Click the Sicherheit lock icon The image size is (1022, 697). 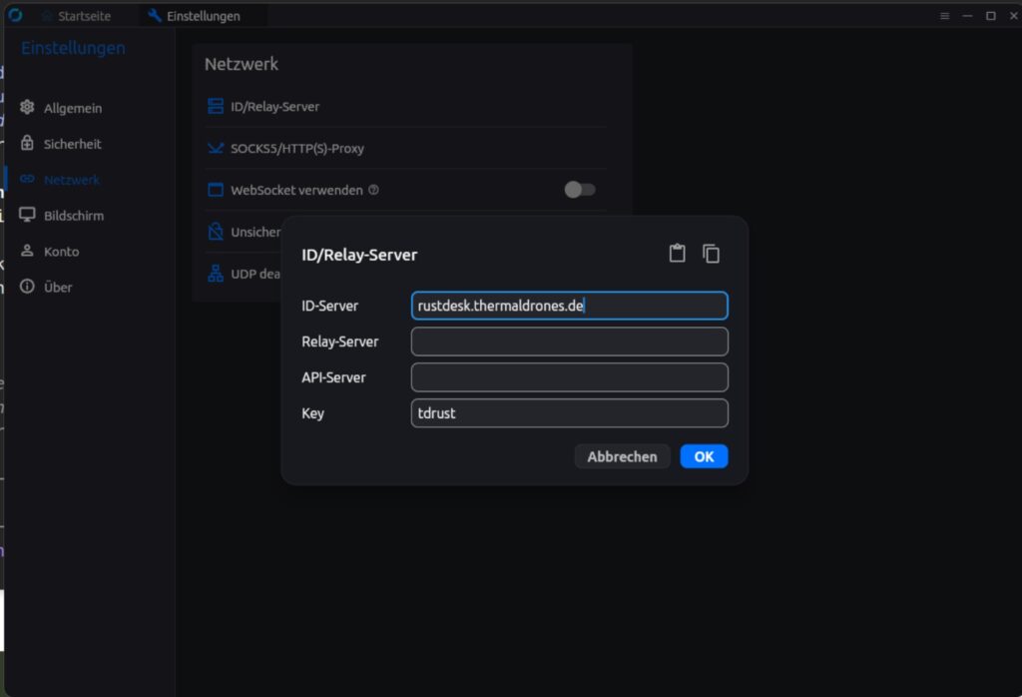[27, 143]
